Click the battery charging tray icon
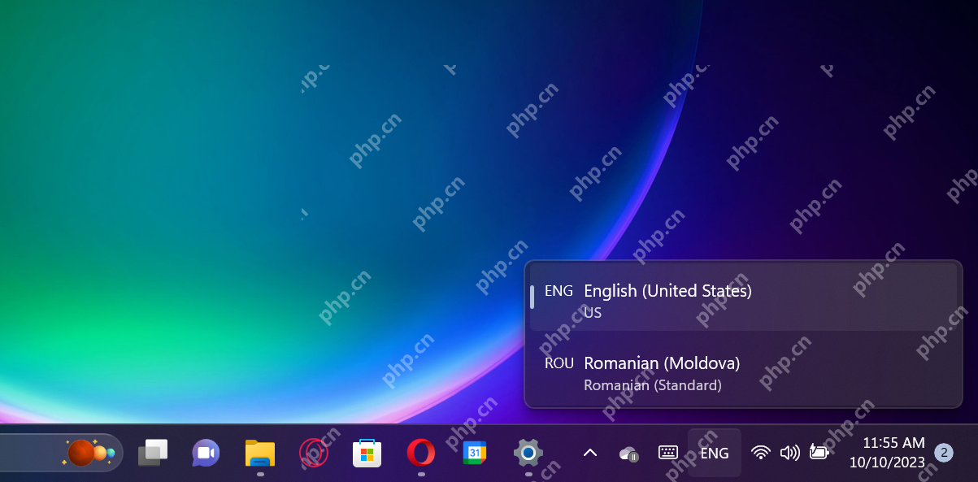The image size is (978, 482). (819, 453)
